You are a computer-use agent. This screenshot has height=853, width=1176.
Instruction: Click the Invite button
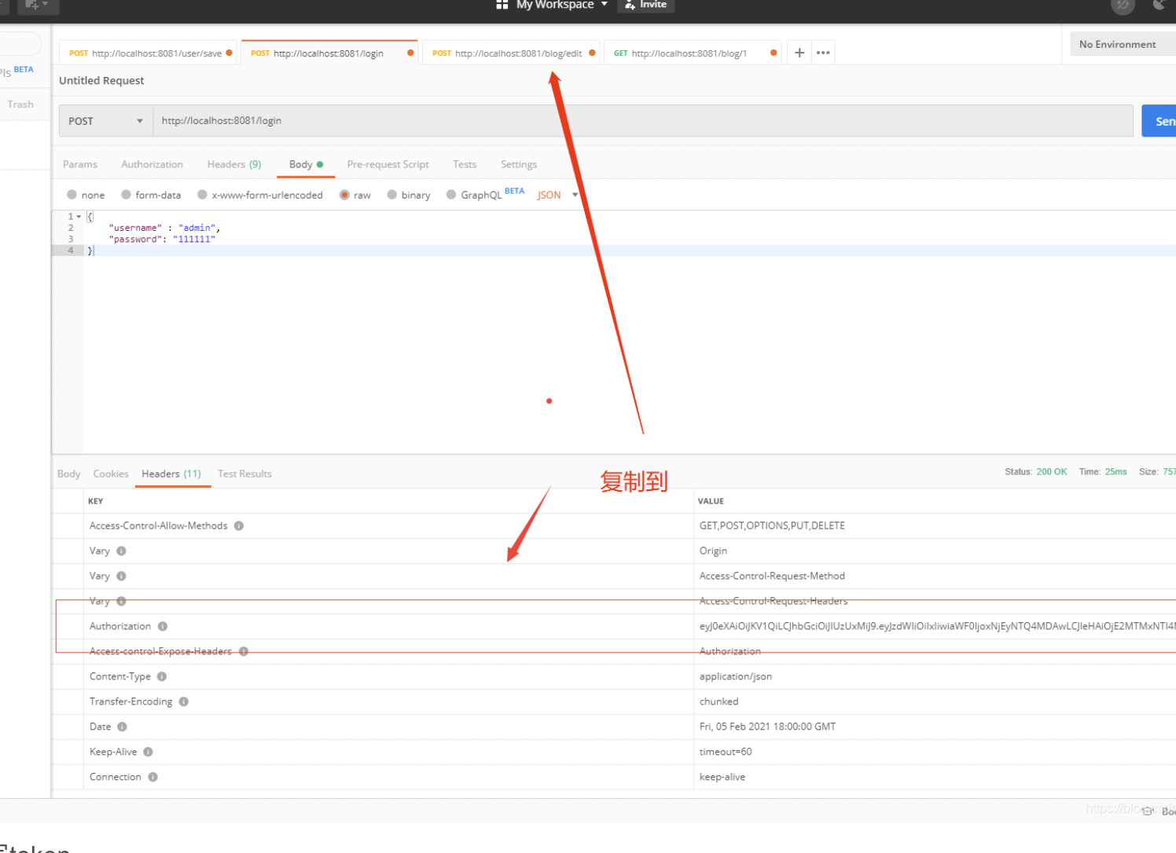click(x=646, y=5)
